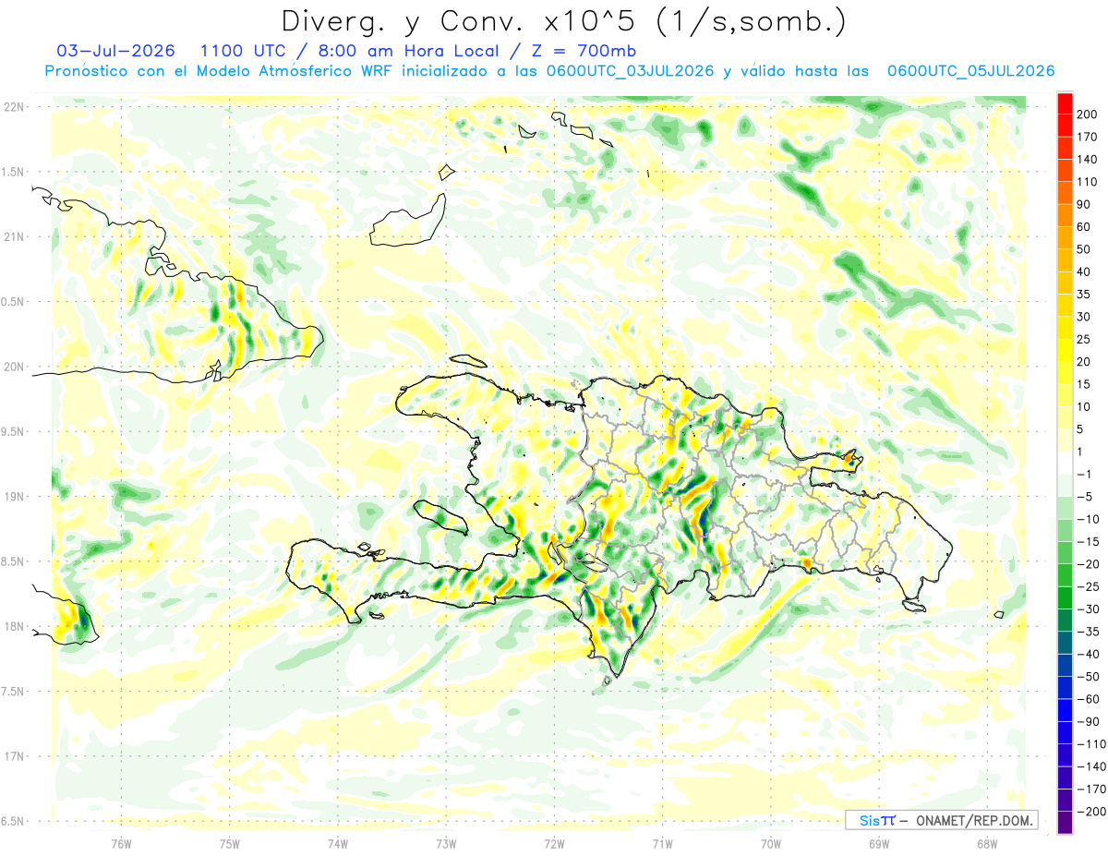Click the "22N" latitude label
This screenshot has height=856, width=1108.
pyautogui.click(x=14, y=107)
